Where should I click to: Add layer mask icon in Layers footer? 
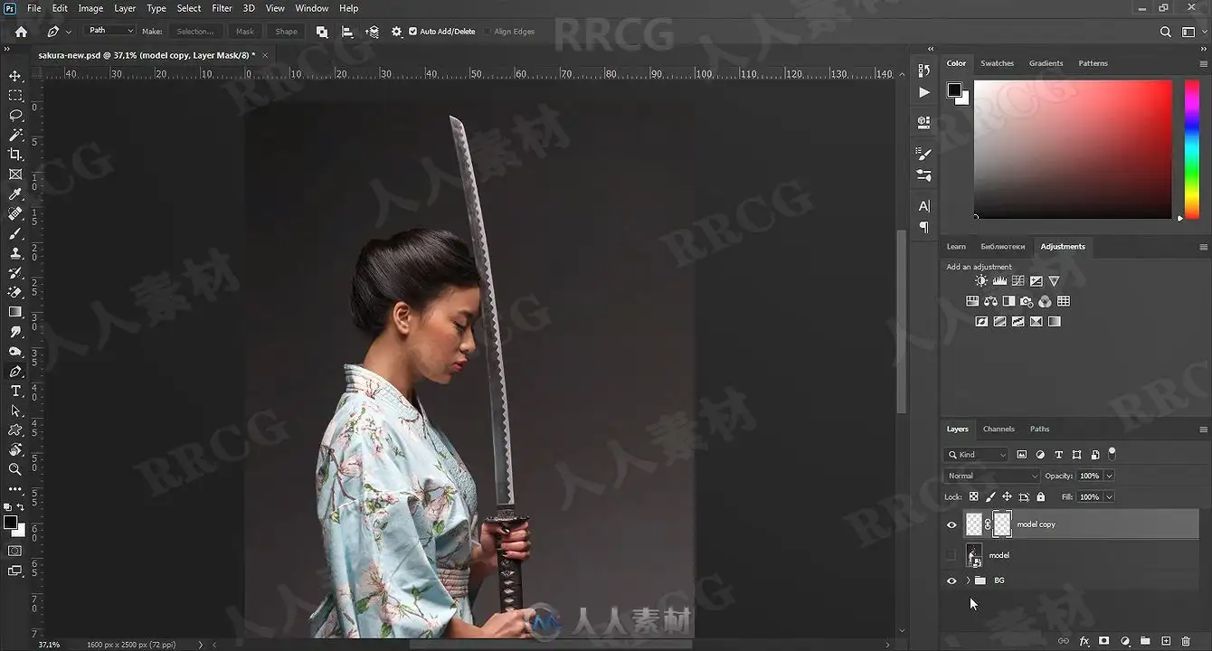pyautogui.click(x=1104, y=641)
